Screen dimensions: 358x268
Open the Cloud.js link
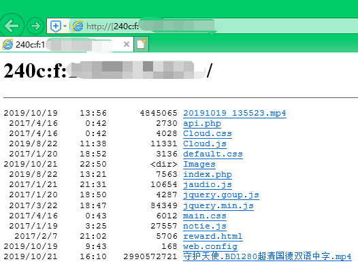tap(205, 144)
